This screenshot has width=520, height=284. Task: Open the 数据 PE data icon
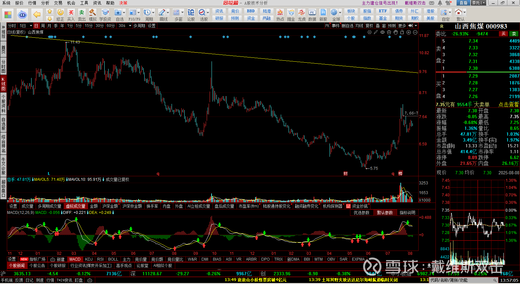tap(312, 12)
